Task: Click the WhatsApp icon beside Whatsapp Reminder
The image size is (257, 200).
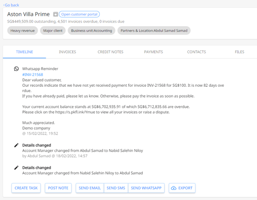Action: (16, 68)
